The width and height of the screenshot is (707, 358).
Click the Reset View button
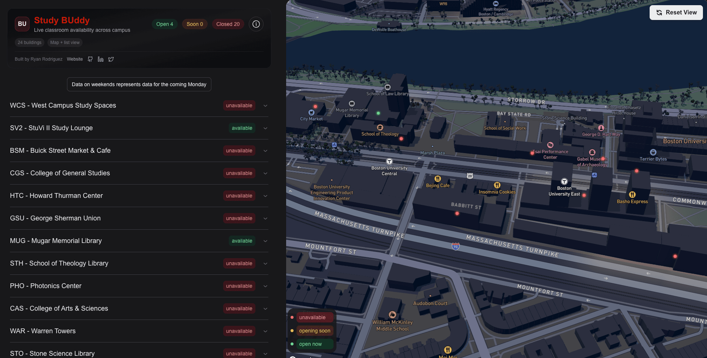point(676,13)
